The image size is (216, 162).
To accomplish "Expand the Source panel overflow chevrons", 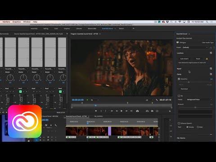I will pyautogui.click(x=67, y=34).
